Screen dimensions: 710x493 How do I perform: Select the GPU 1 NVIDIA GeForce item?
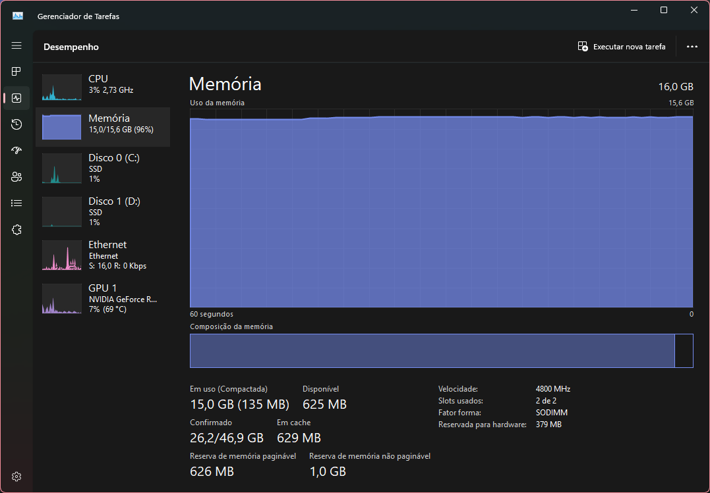(x=103, y=298)
